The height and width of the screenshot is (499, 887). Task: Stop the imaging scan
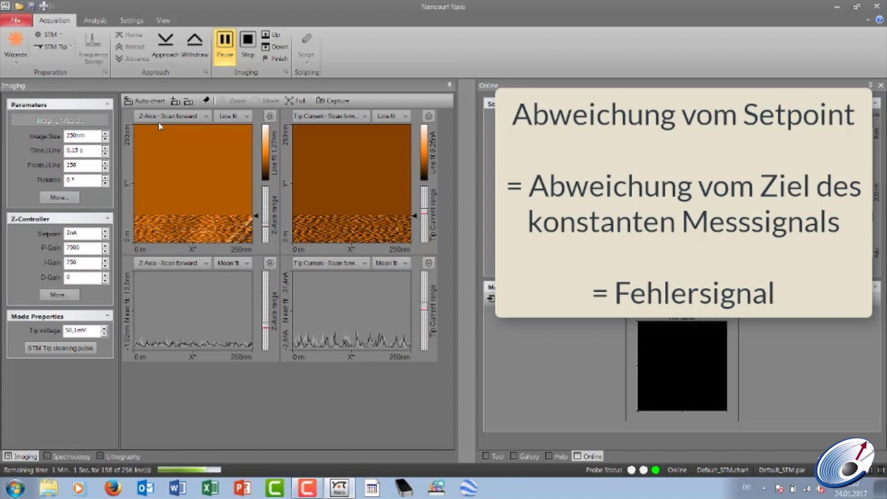point(247,46)
